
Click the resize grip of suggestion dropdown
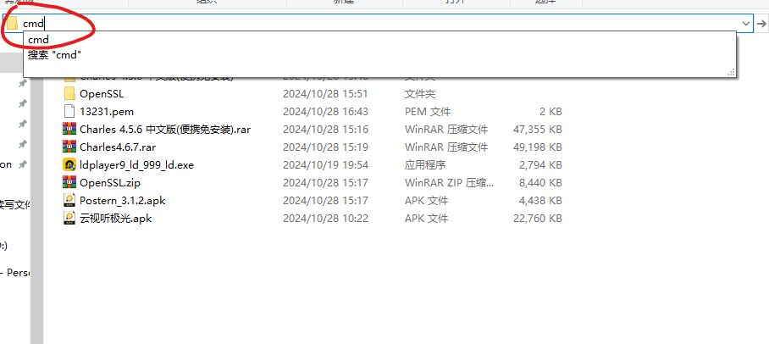[x=730, y=74]
